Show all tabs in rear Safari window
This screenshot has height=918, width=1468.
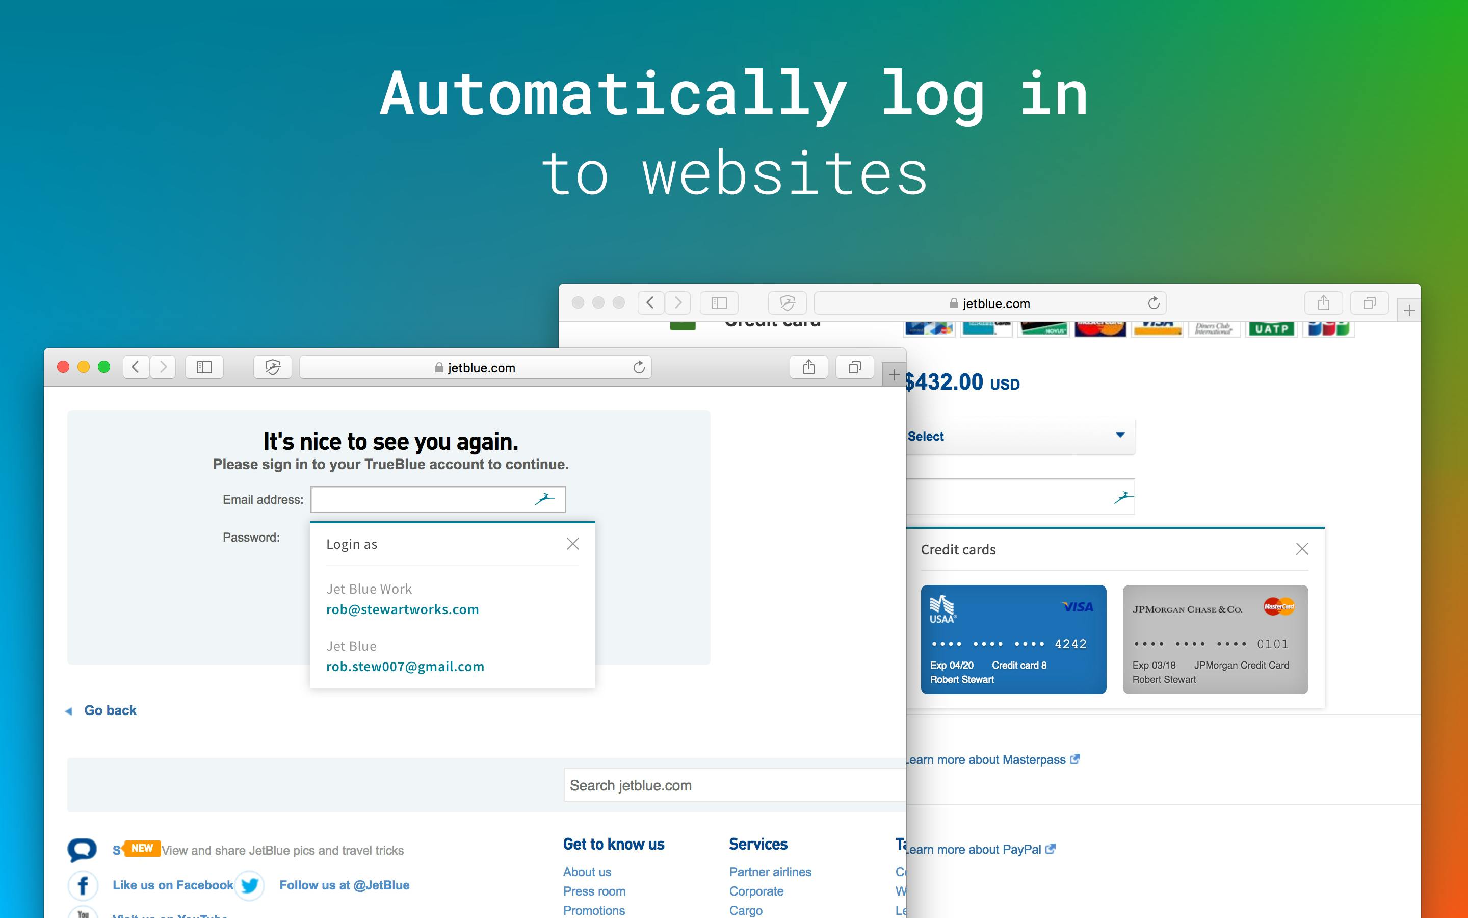pyautogui.click(x=1370, y=302)
